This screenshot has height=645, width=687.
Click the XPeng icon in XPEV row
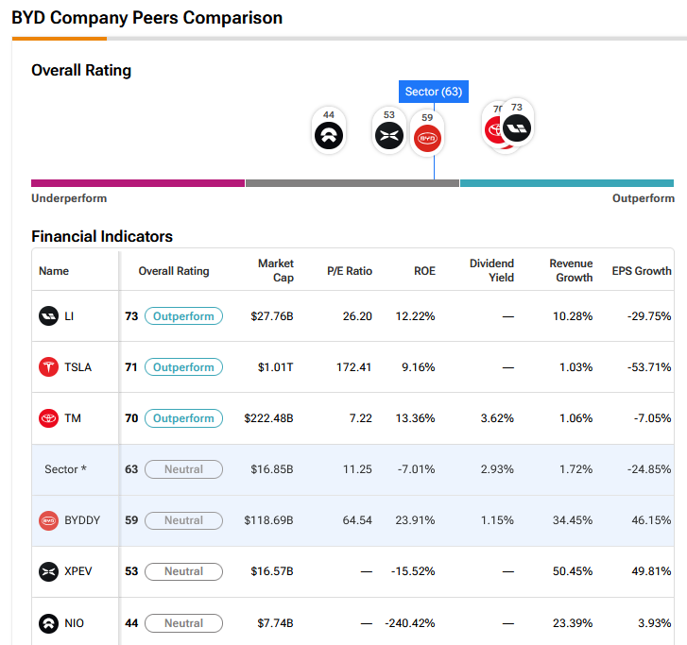48,571
